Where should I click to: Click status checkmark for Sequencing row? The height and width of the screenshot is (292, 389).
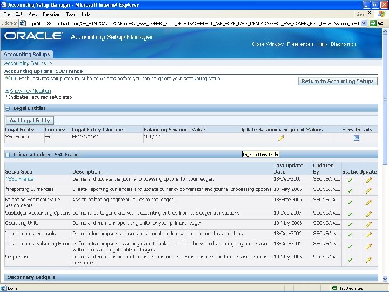click(x=350, y=260)
